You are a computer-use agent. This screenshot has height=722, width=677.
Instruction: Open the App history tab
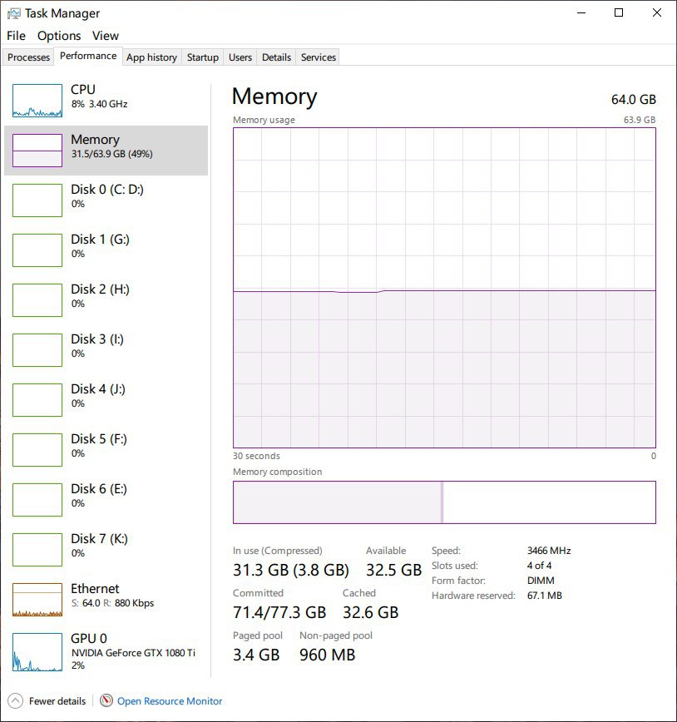click(152, 57)
